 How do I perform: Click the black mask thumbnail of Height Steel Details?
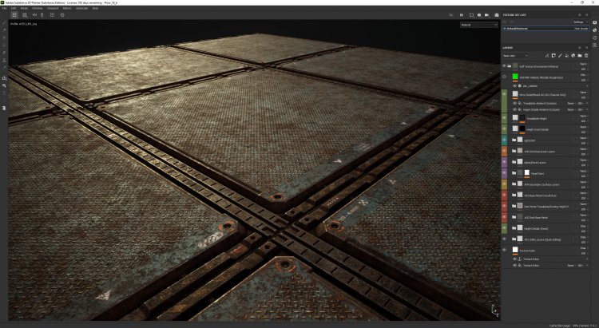click(x=522, y=128)
